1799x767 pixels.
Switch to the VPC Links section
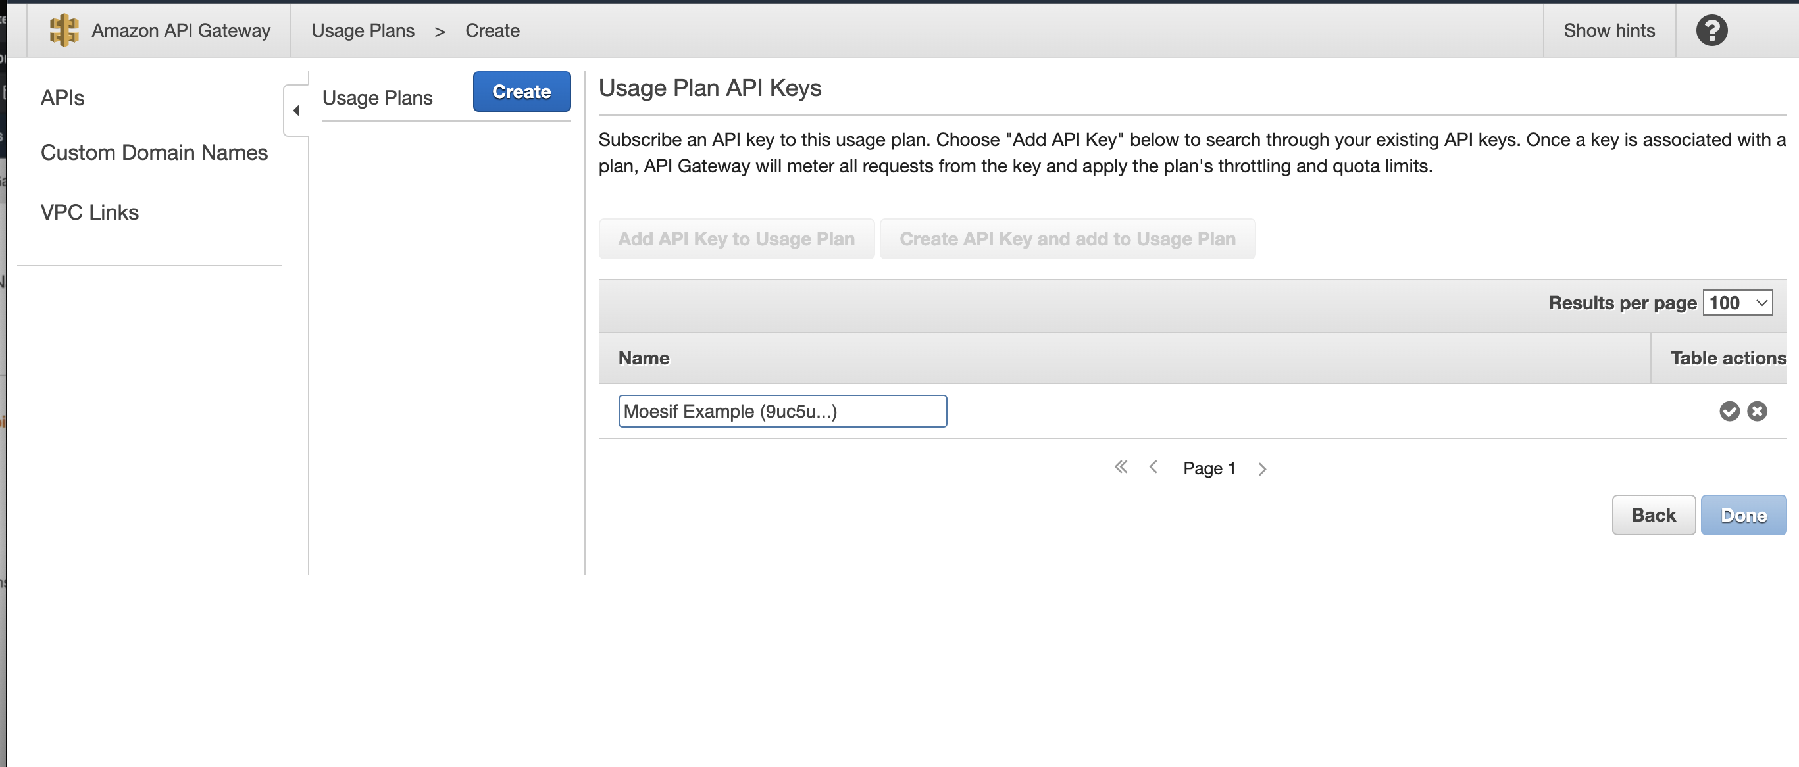(x=89, y=211)
